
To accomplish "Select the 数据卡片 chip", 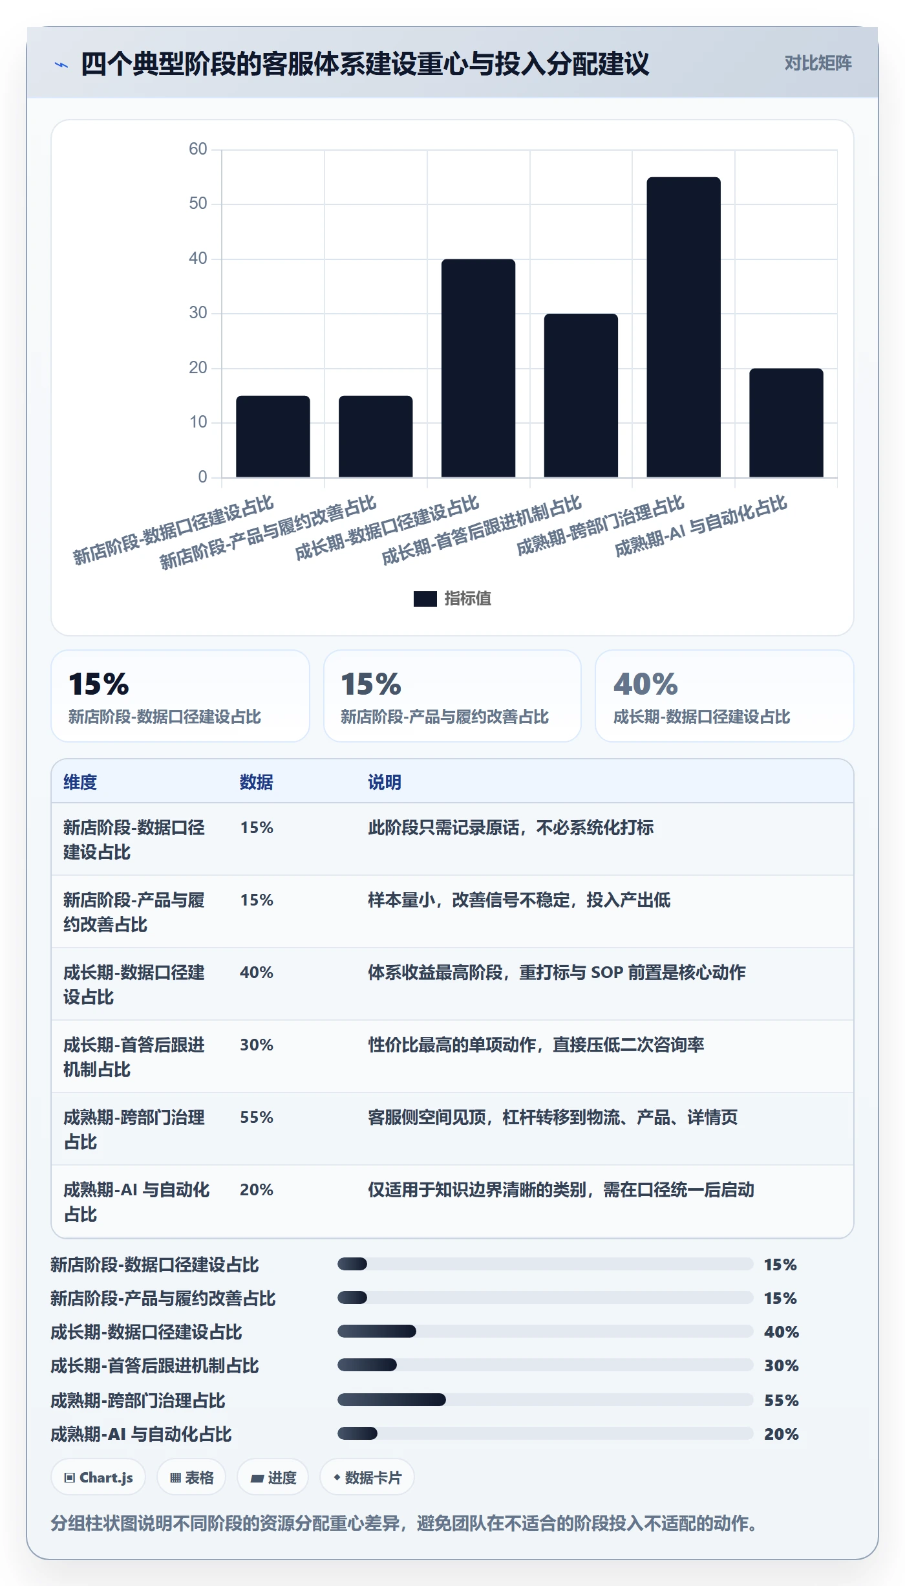I will tap(367, 1477).
